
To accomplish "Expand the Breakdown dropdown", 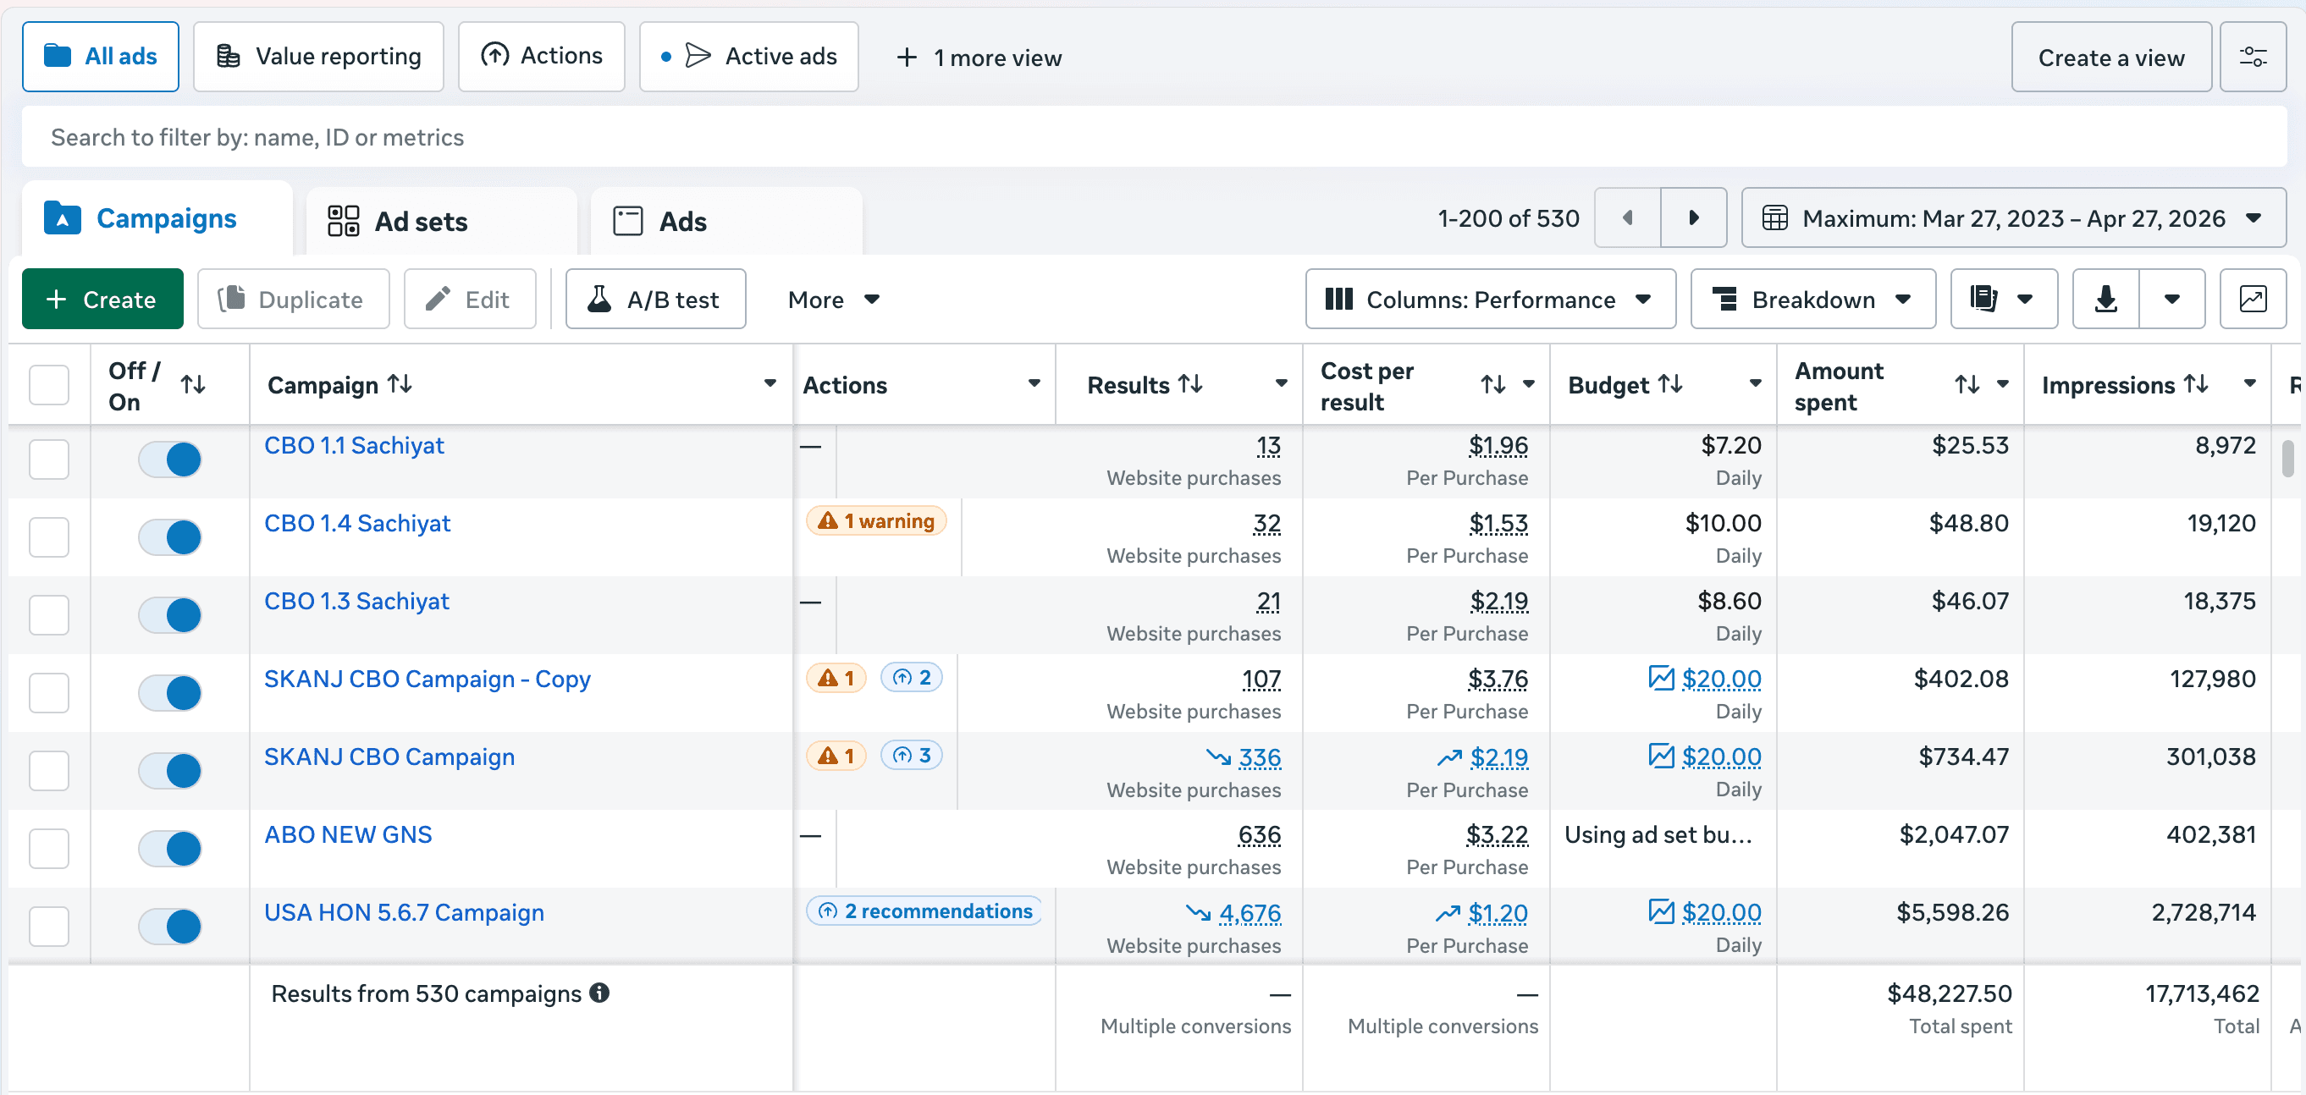I will tap(1812, 299).
